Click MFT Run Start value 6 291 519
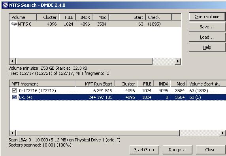Screen dimensions: 226x156 click(x=103, y=91)
